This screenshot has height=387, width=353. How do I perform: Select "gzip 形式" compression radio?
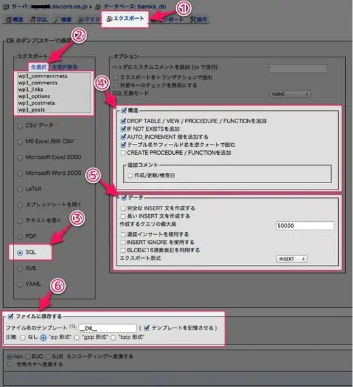(77, 337)
